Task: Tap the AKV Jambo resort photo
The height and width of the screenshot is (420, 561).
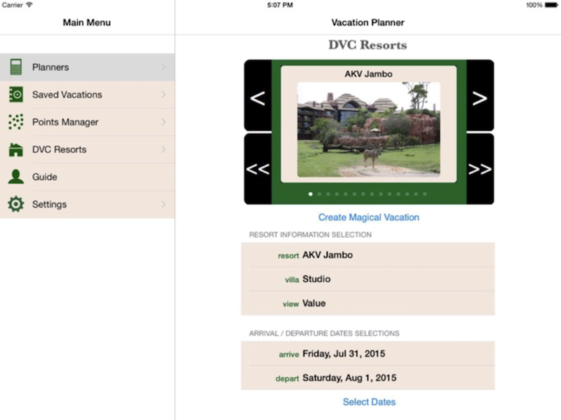Action: (x=369, y=130)
